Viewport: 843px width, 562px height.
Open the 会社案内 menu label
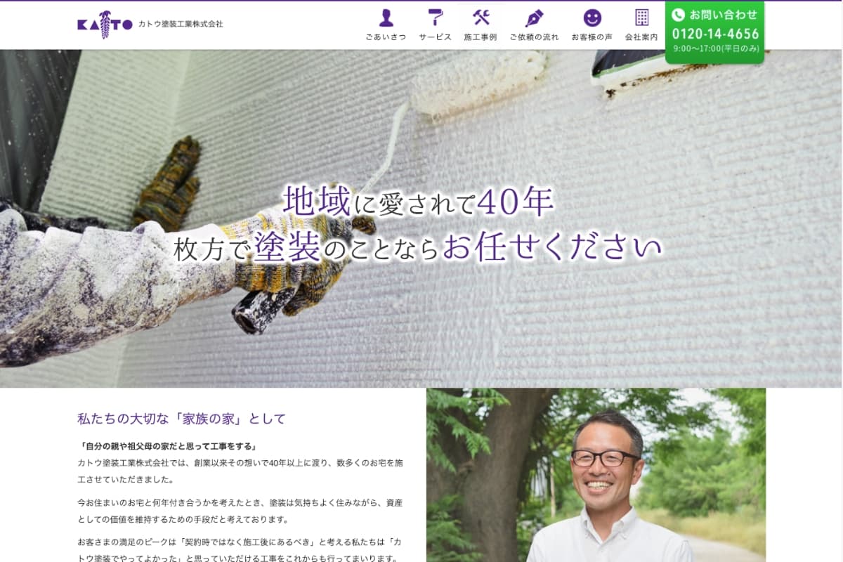(x=641, y=37)
